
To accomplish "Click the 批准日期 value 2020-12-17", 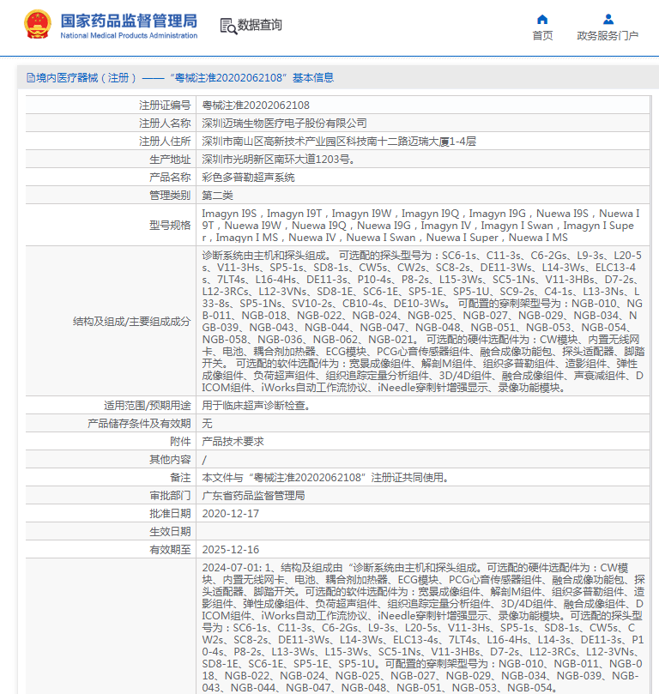I will 230,513.
